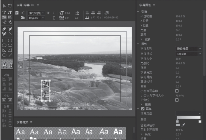Select the Area Type tool

[x=4, y=17]
